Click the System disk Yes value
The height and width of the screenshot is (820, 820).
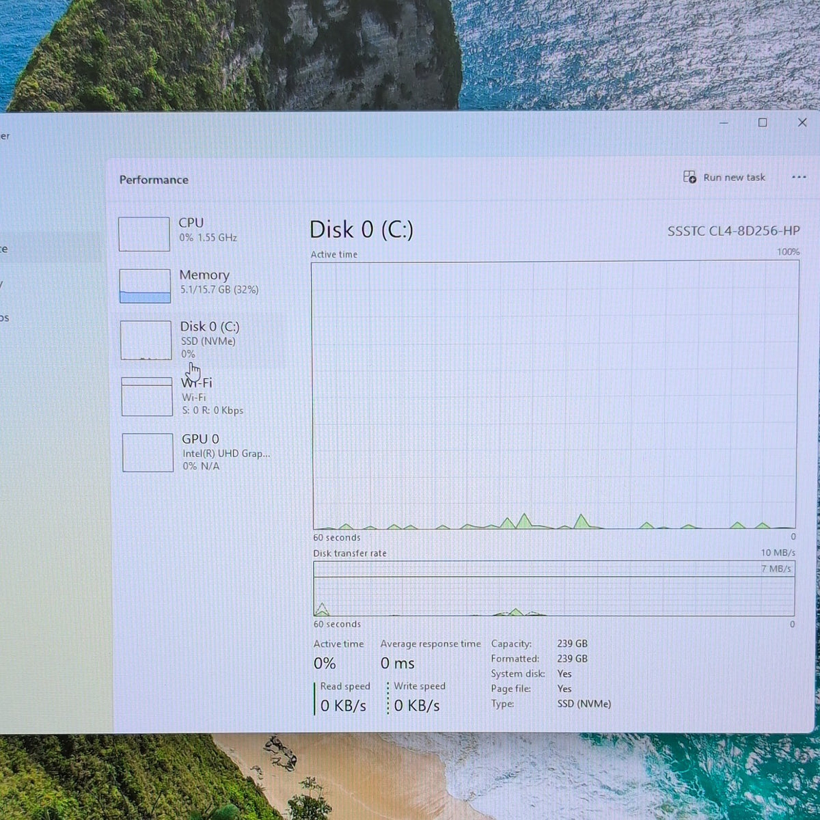[564, 674]
